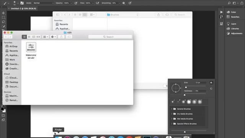245x138 pixels.
Task: Click the background color swatch
Action: pos(4,111)
